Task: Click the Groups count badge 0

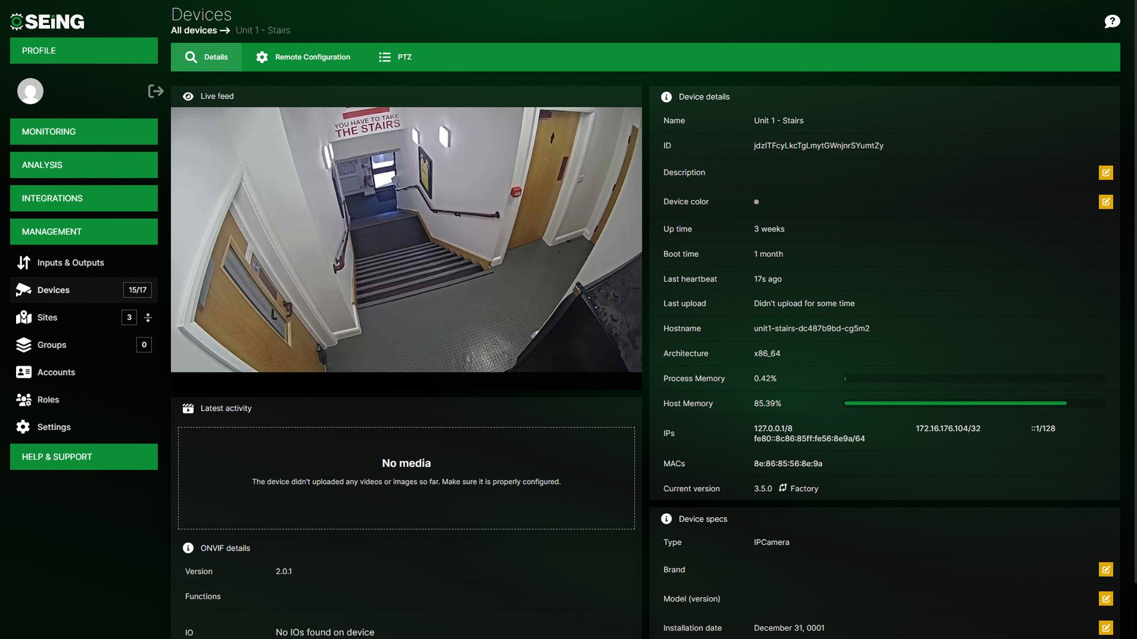Action: [x=144, y=345]
